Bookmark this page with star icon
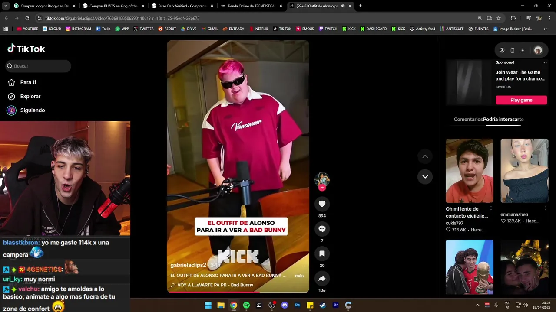The image size is (556, 312). click(x=499, y=18)
